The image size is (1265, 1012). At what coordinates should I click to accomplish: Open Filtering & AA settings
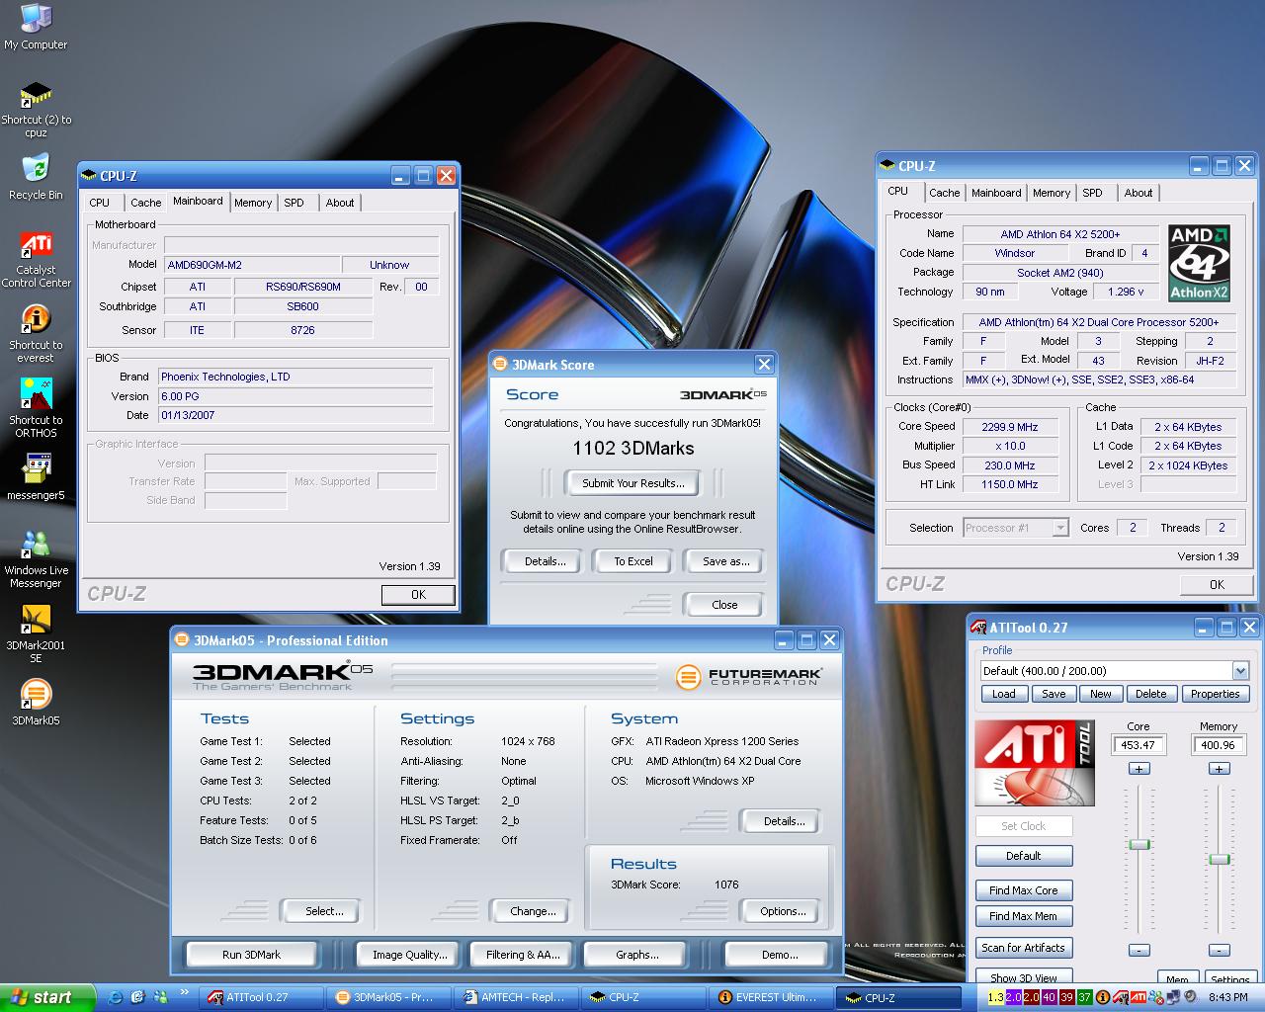(x=523, y=955)
